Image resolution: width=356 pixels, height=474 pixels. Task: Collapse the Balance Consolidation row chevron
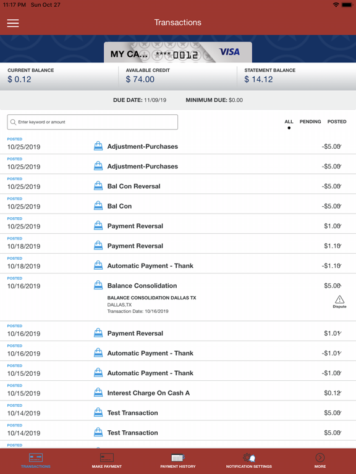point(340,285)
